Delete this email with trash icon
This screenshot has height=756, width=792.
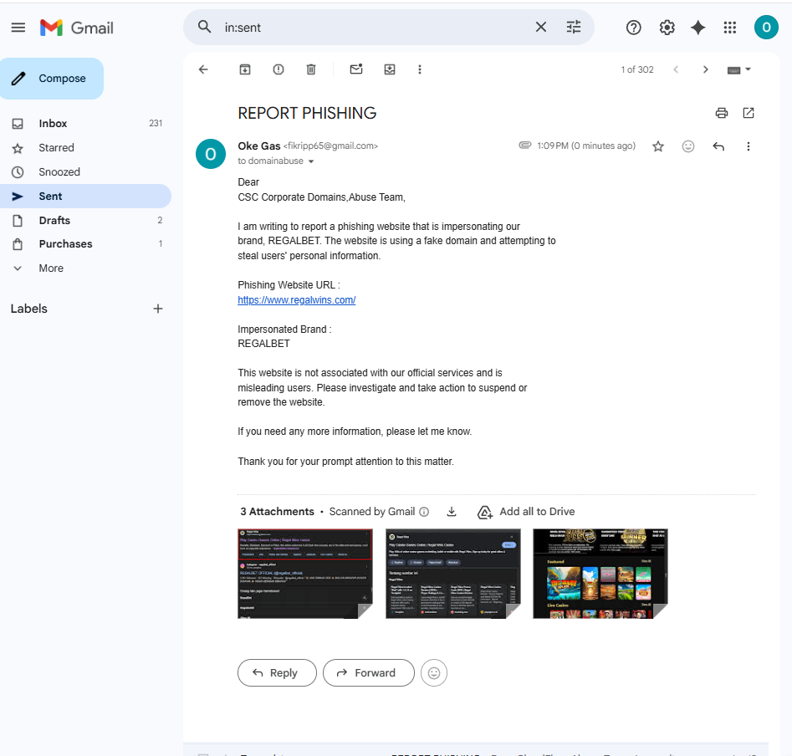pos(311,69)
